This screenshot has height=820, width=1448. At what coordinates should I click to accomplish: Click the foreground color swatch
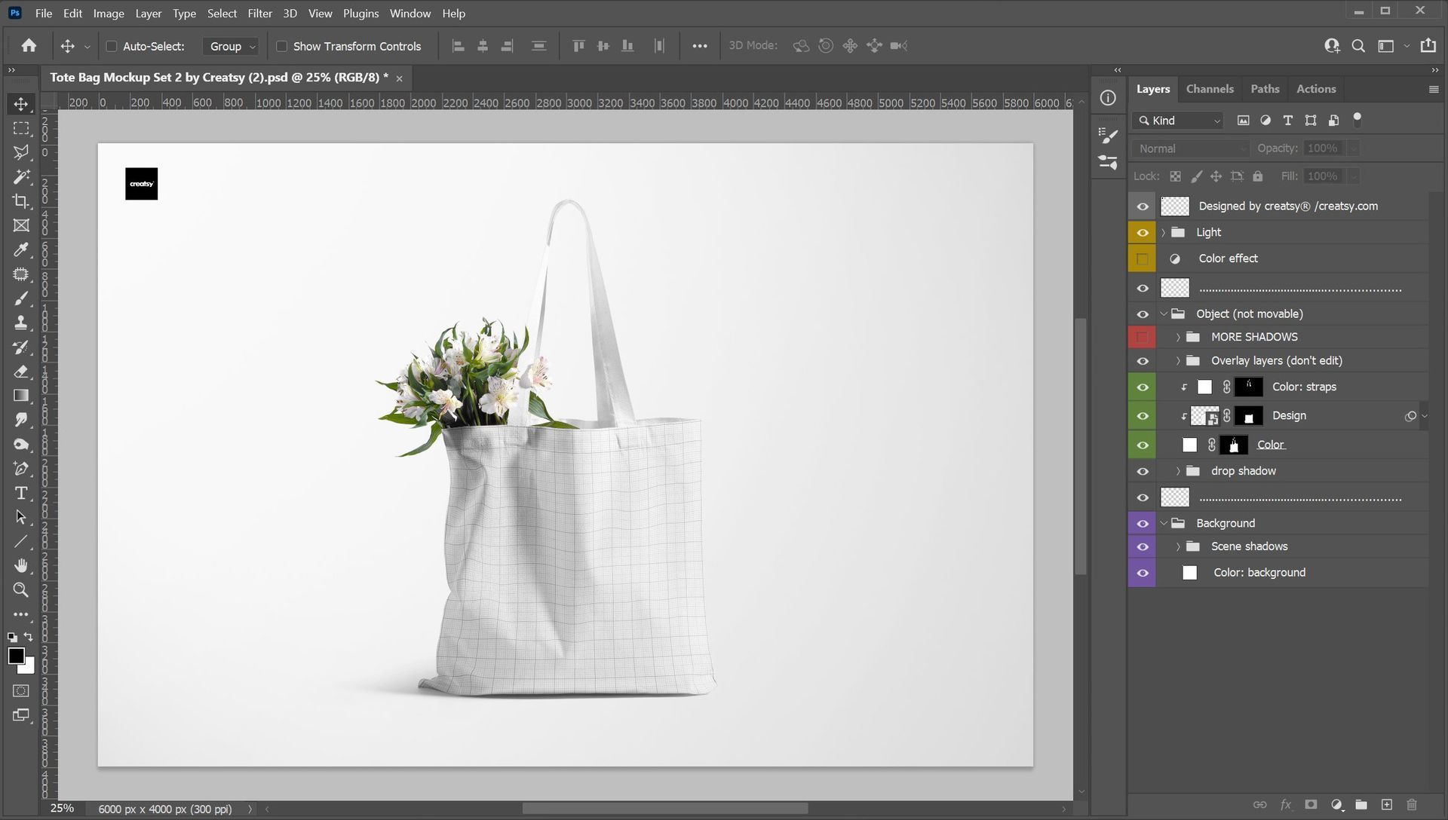pos(16,656)
